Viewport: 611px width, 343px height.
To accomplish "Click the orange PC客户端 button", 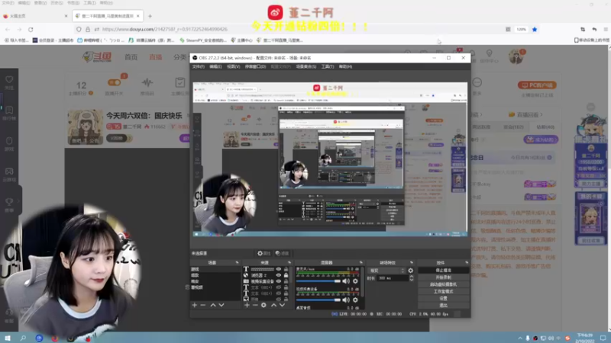I will [537, 85].
